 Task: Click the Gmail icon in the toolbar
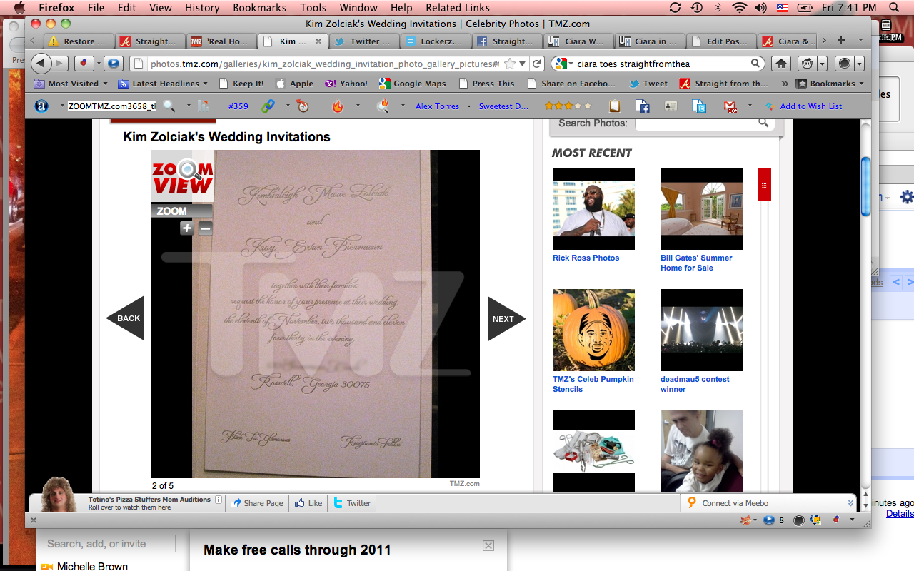click(x=730, y=106)
